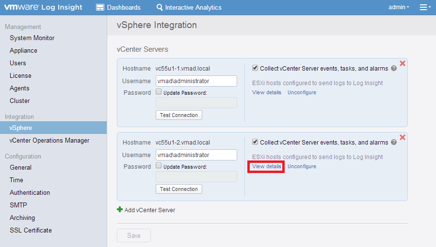Toggle Update Password checkbox for vc55u1-2
This screenshot has height=247, width=436.
[x=159, y=166]
